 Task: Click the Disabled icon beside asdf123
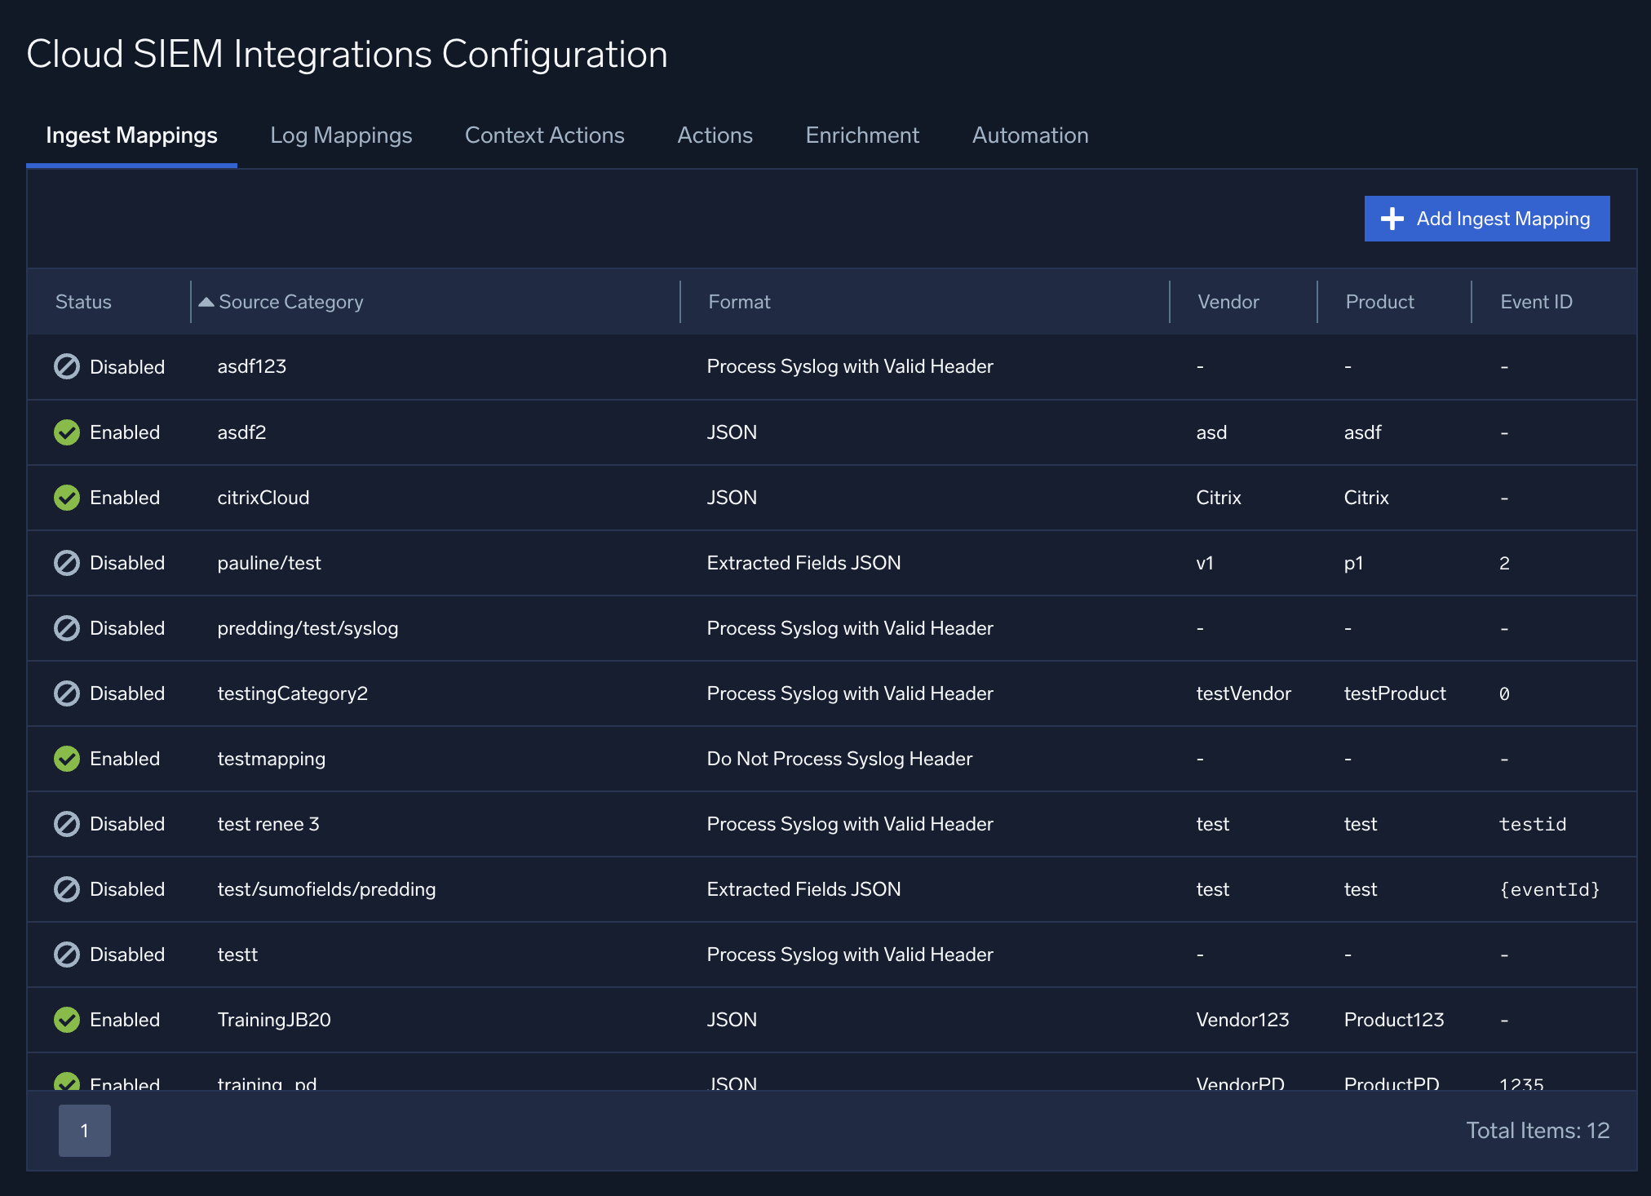click(x=67, y=366)
